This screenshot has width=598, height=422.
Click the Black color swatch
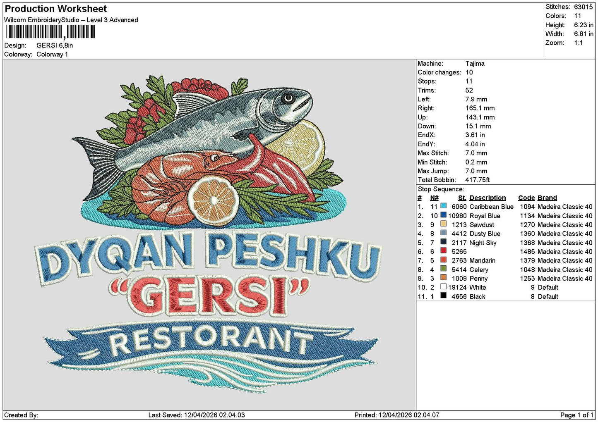[444, 296]
